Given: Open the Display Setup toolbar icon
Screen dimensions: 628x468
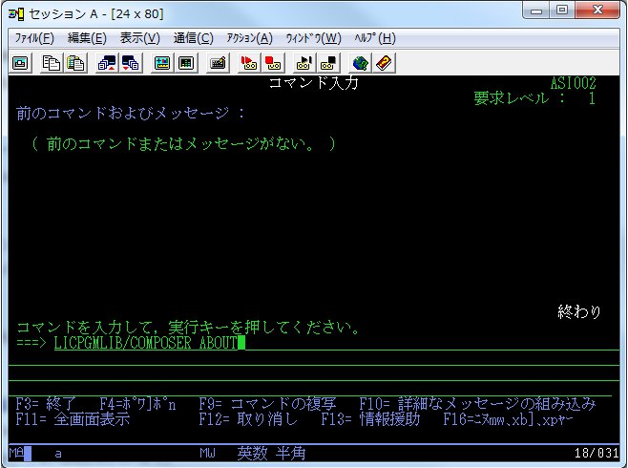Looking at the screenshot, I should tap(162, 63).
